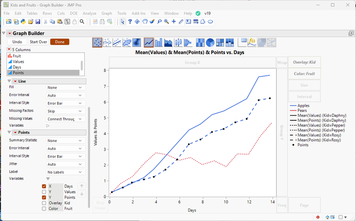Click the Done button
Viewport: 356px width, 221px height.
(59, 42)
